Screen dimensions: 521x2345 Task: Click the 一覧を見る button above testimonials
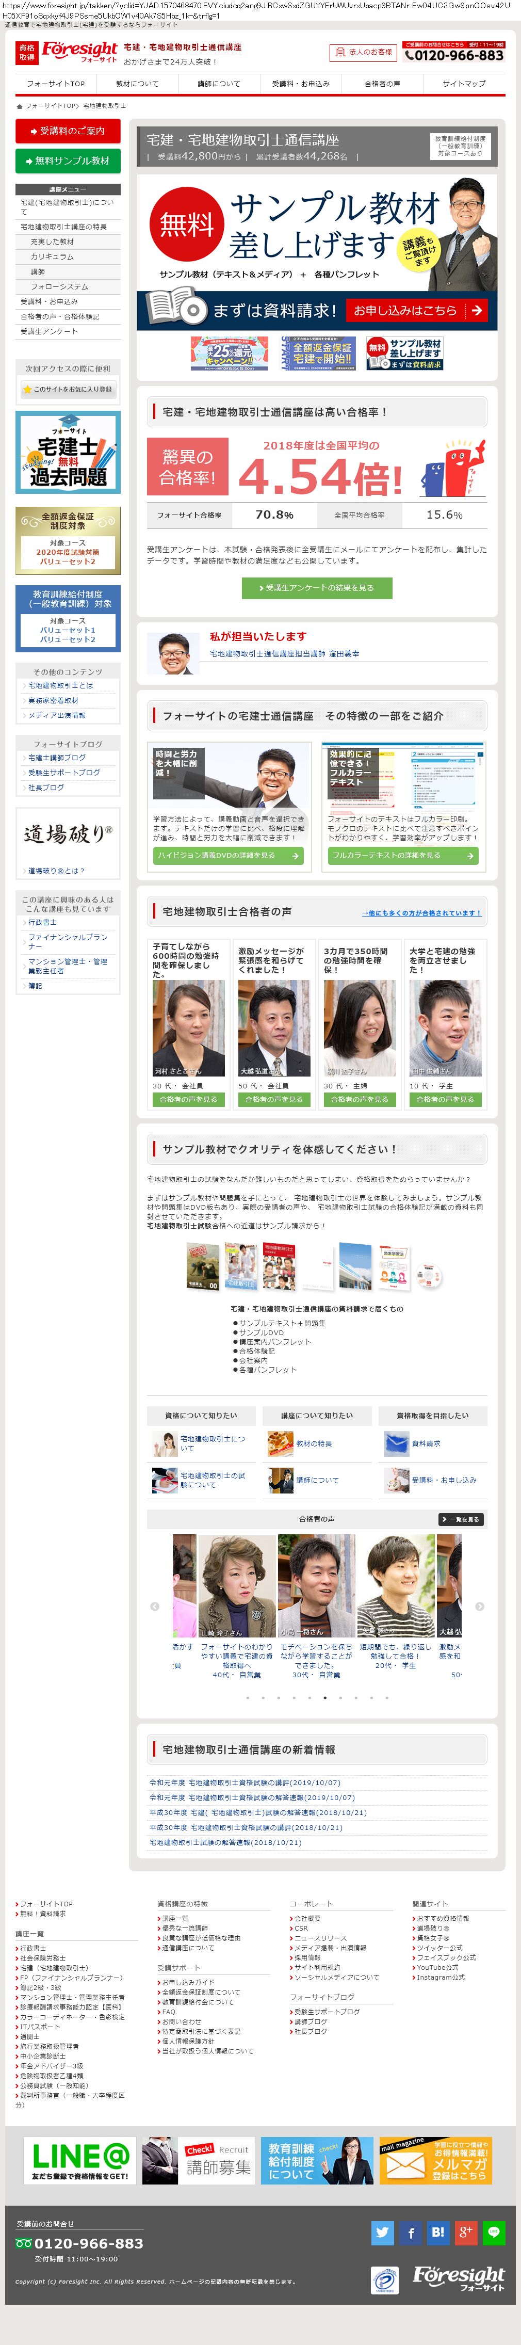(x=460, y=1519)
